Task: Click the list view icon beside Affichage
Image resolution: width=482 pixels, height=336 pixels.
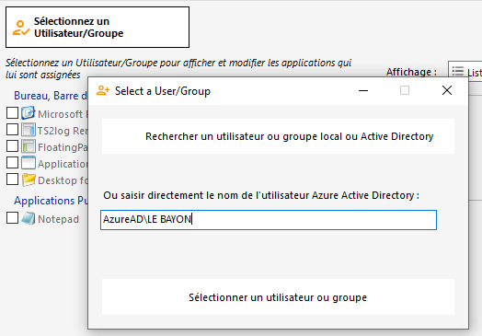Action: (x=458, y=72)
